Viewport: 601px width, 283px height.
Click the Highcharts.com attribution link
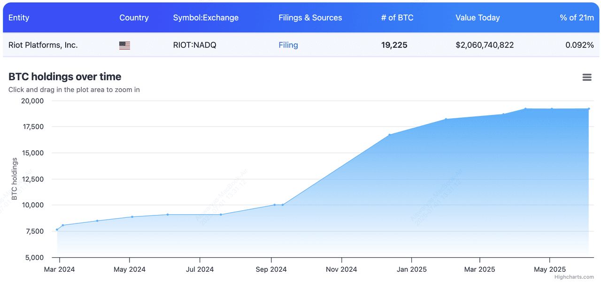pos(575,278)
